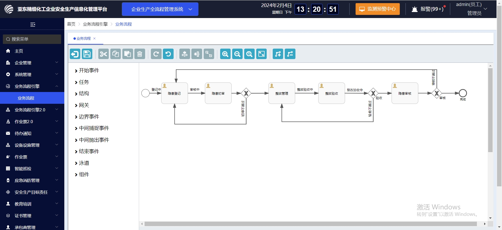Expand the 任务 palette group
The image size is (502, 230).
pos(82,82)
